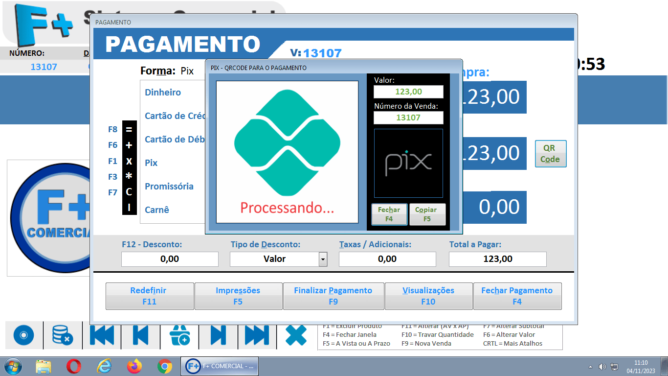Viewport: 668px width, 376px height.
Task: Click sale number 13107 under NÚMERO
Action: click(x=44, y=67)
